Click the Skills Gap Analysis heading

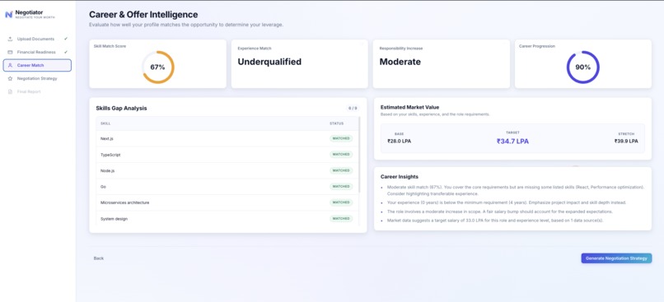coord(122,109)
